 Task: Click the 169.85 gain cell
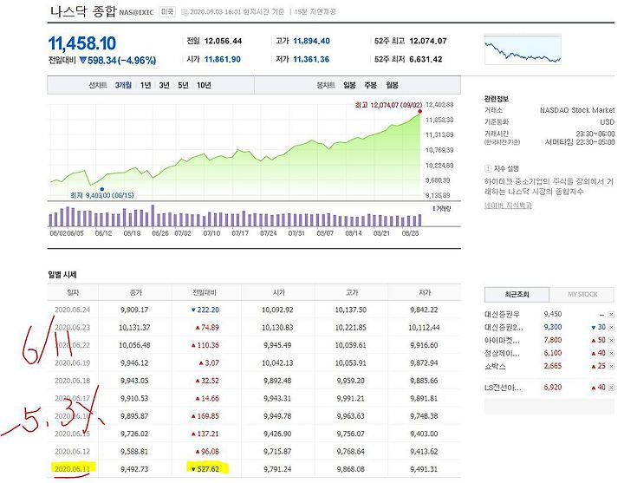205,416
